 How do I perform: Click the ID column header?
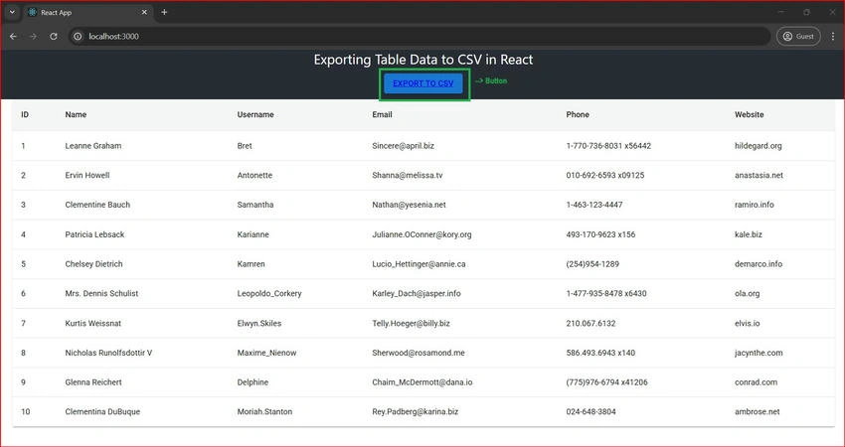coord(25,114)
